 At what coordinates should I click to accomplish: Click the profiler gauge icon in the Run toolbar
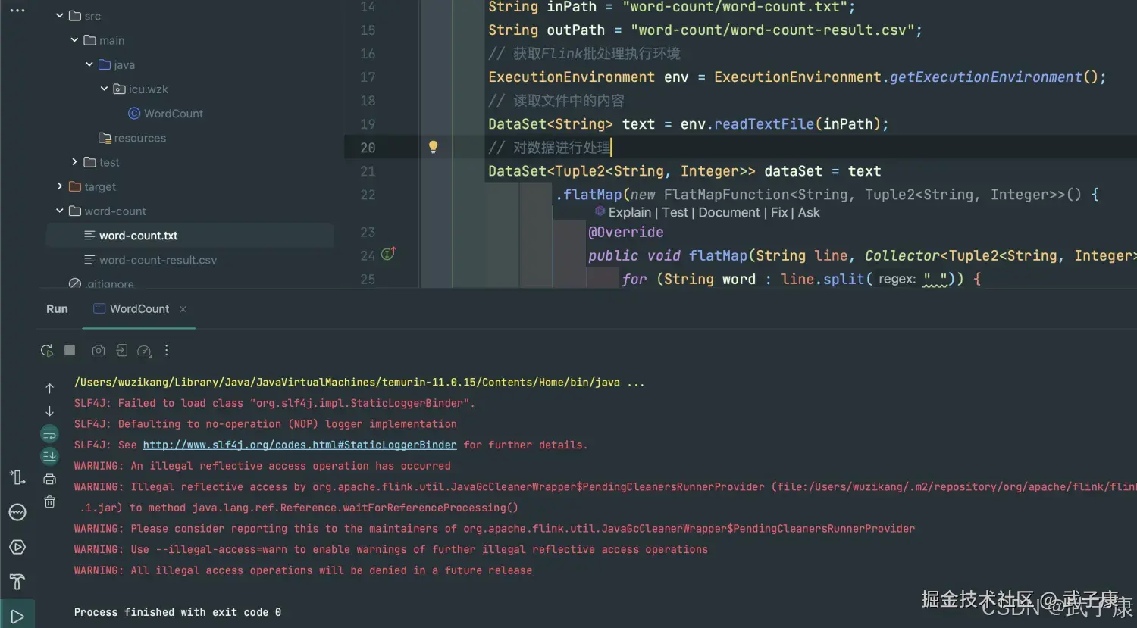(144, 351)
